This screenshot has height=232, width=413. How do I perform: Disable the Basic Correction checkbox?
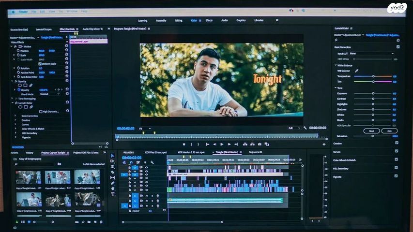[398, 47]
